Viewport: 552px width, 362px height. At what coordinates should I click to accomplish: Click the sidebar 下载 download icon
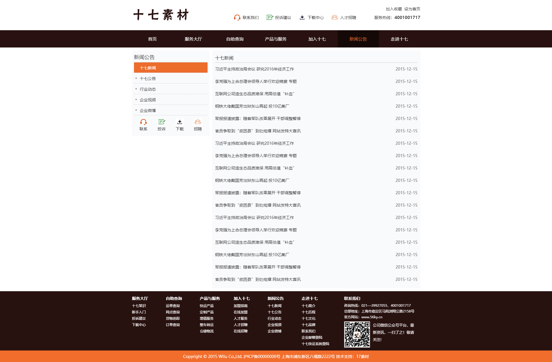coord(180,122)
